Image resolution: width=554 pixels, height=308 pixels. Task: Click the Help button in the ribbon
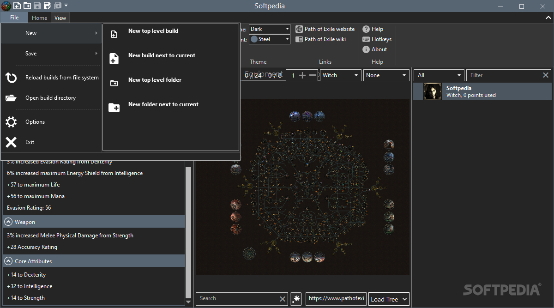point(373,29)
